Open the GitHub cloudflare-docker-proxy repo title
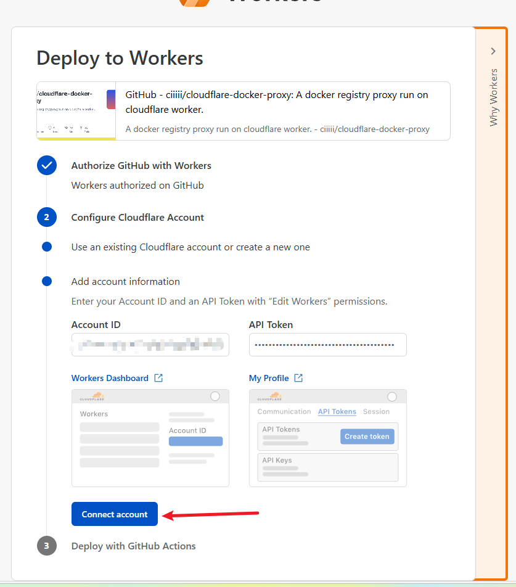 coord(276,102)
